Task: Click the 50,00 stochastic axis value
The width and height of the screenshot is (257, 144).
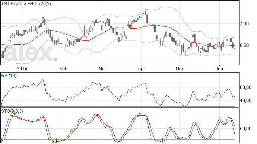Action: point(245,129)
